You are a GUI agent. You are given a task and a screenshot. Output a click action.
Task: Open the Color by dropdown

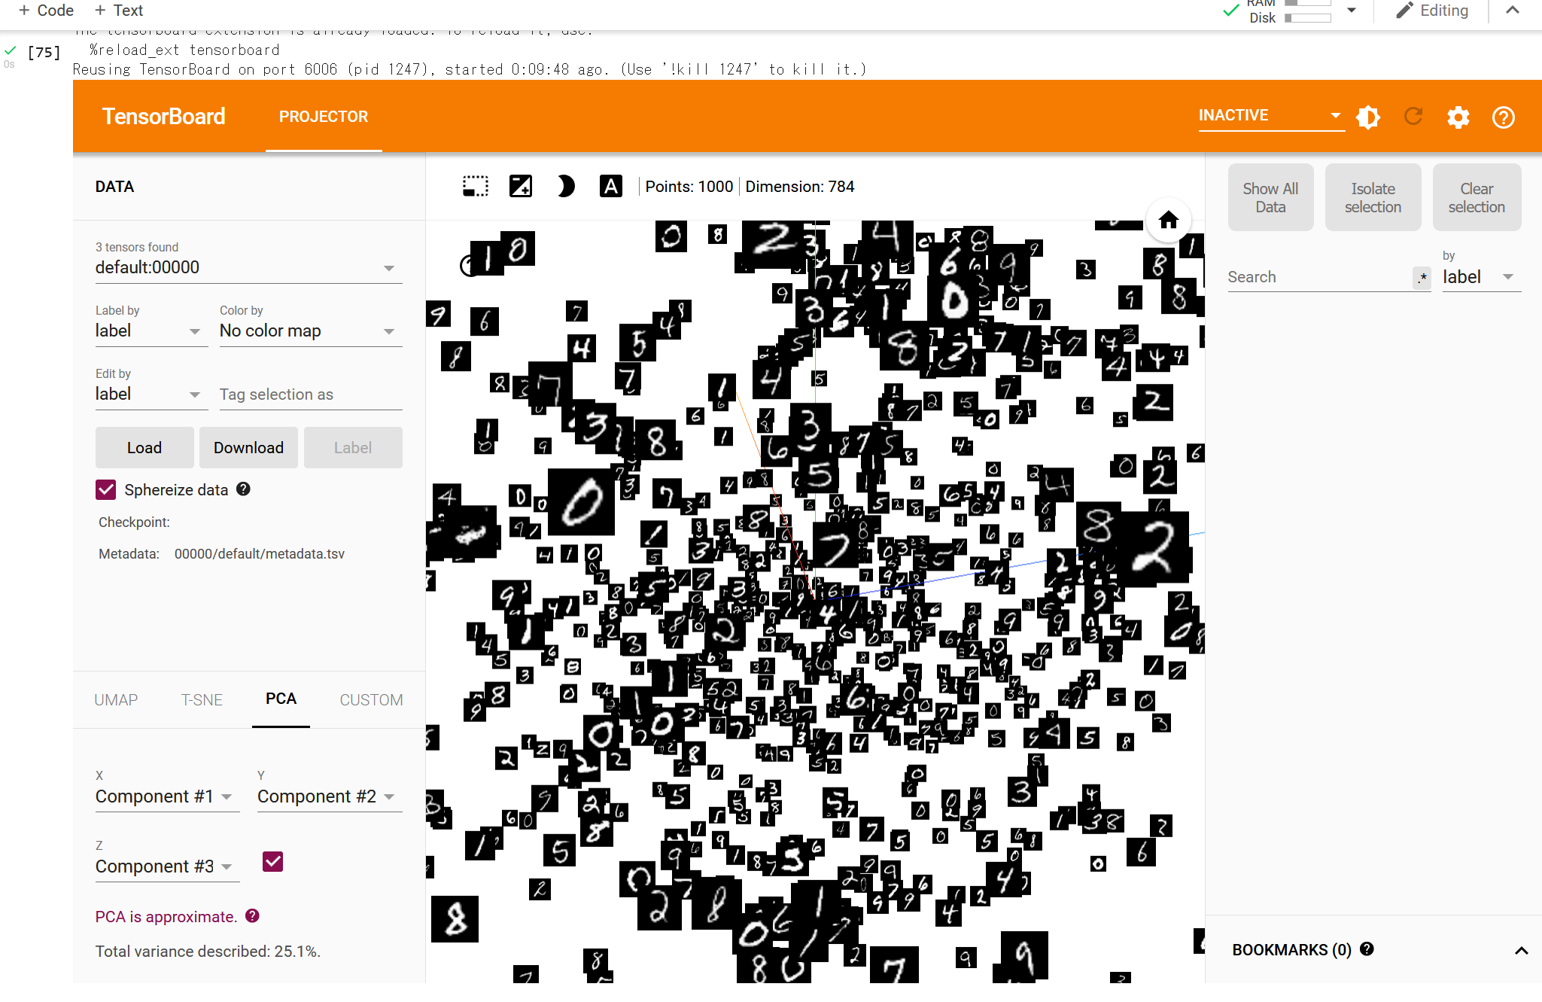tap(310, 330)
